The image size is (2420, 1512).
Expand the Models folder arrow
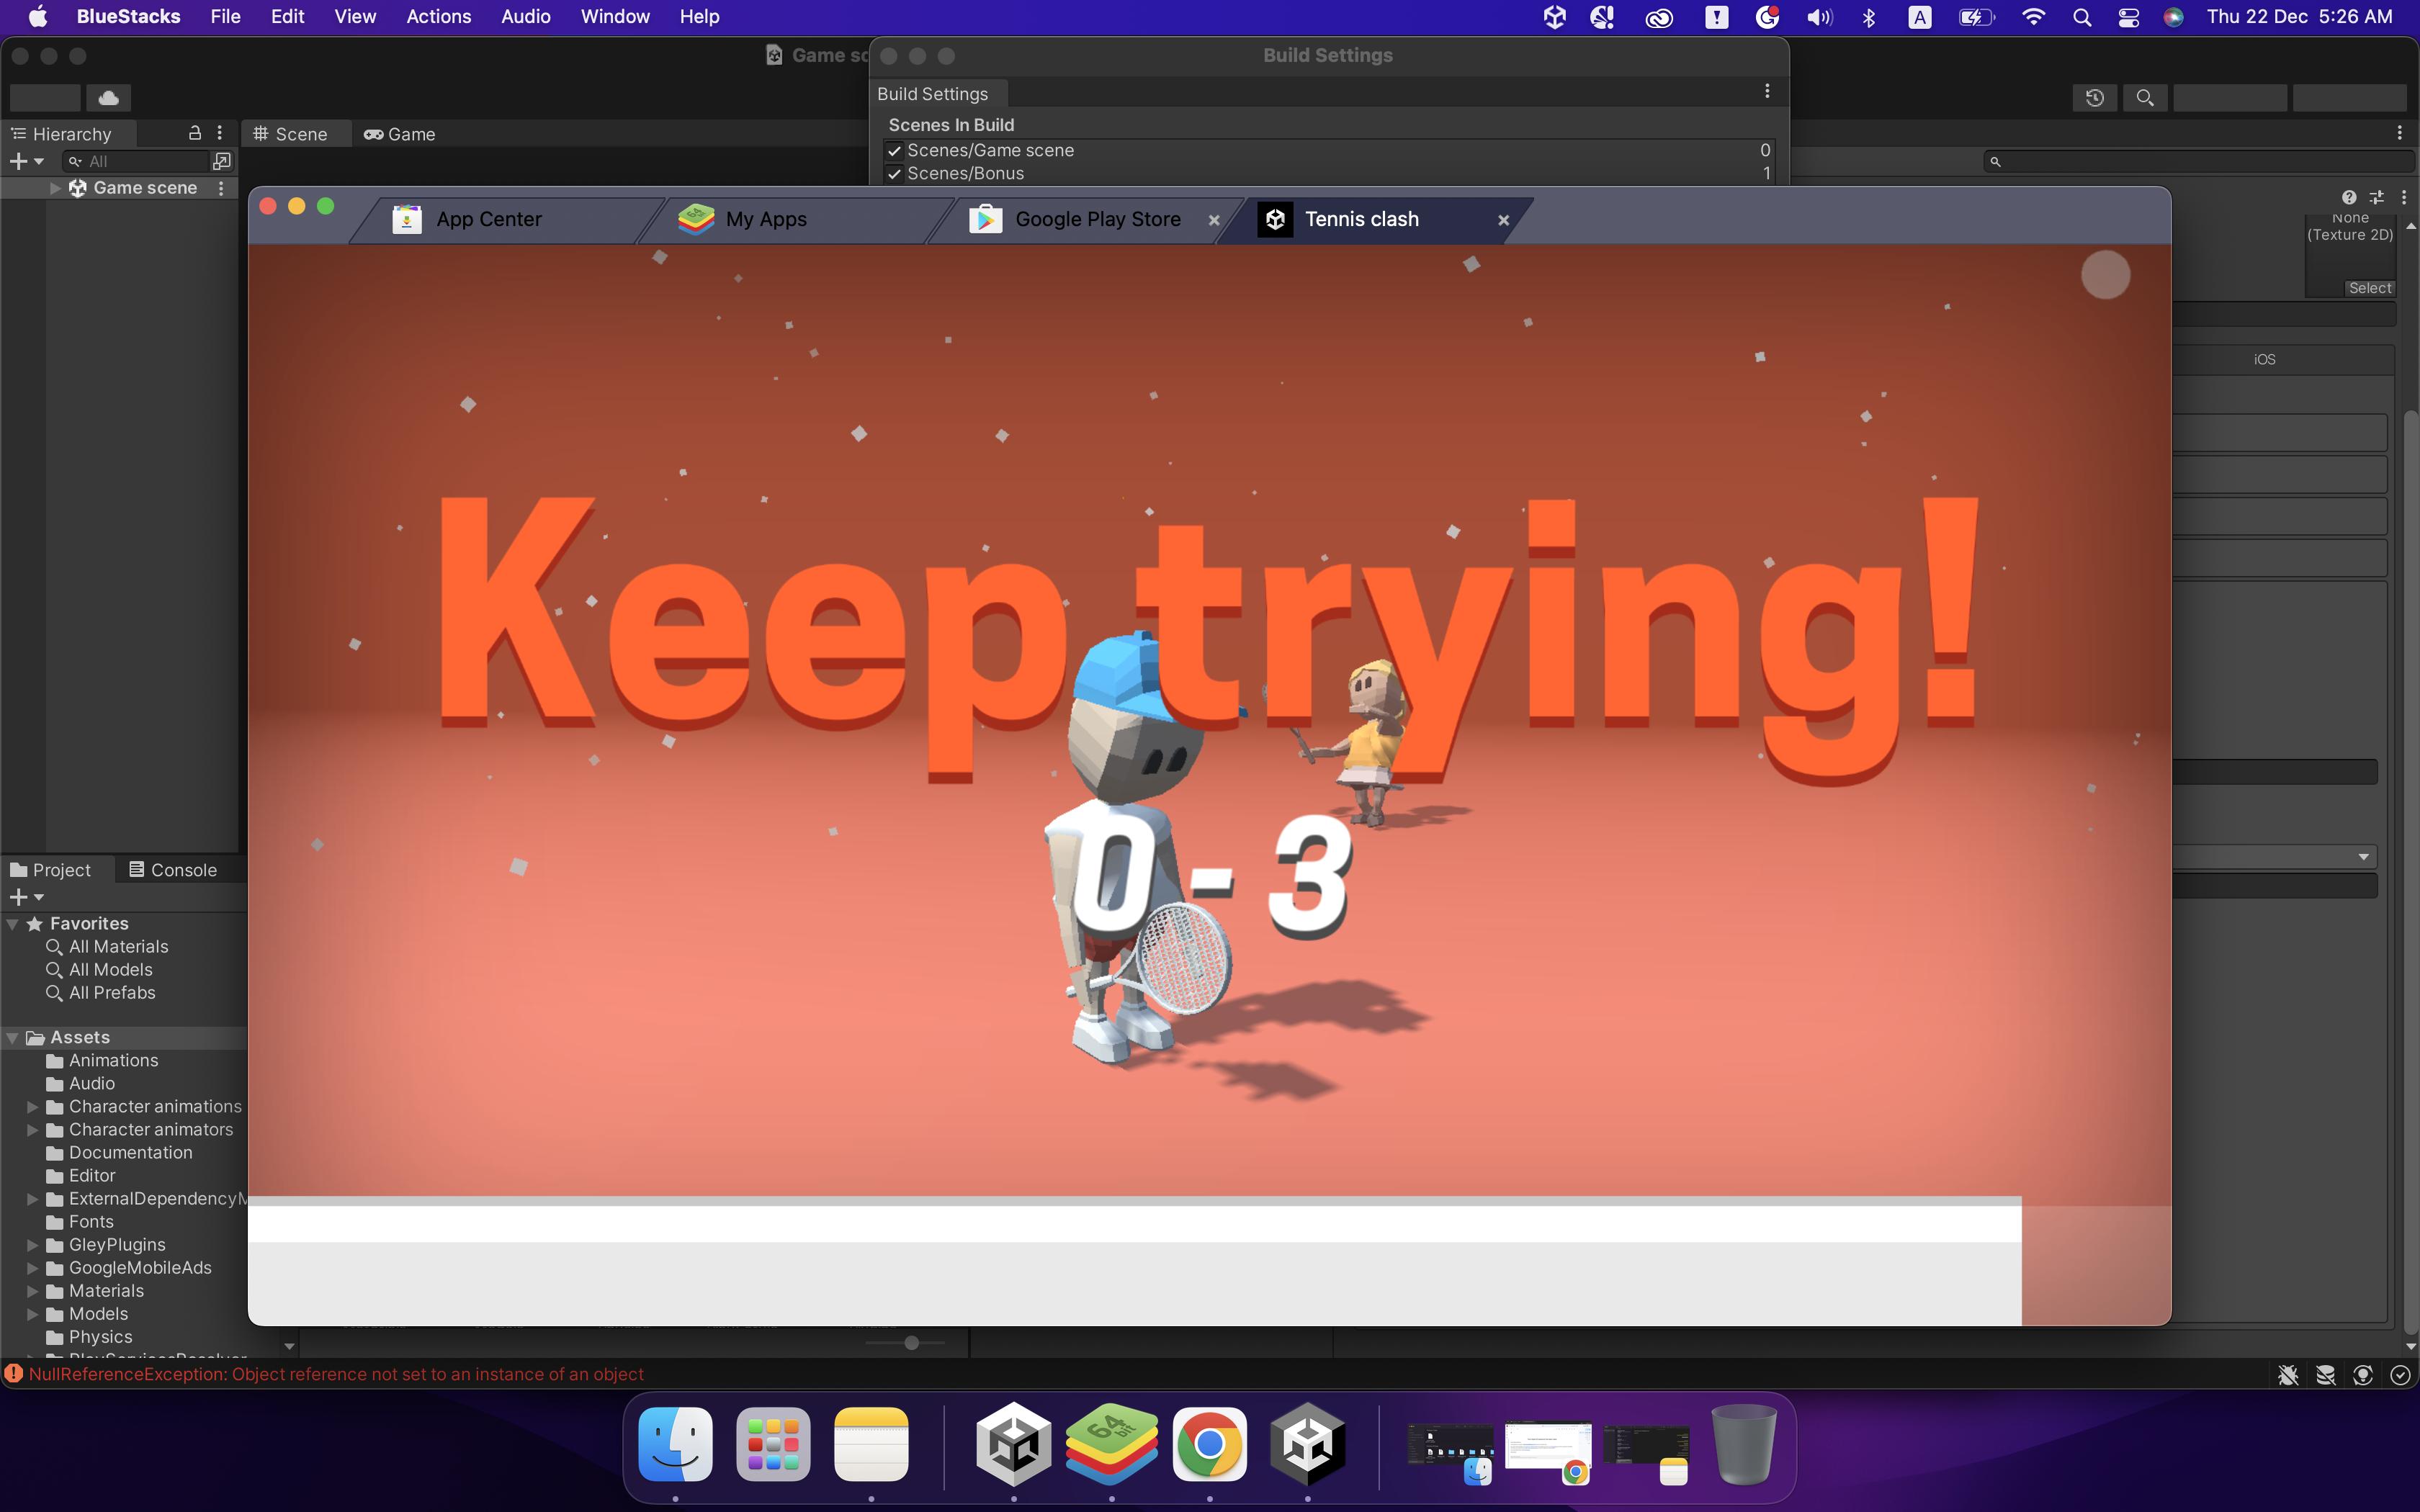[32, 1314]
